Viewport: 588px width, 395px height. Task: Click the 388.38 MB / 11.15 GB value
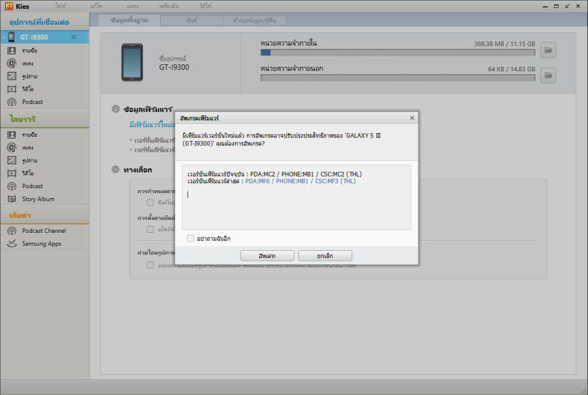pyautogui.click(x=504, y=44)
